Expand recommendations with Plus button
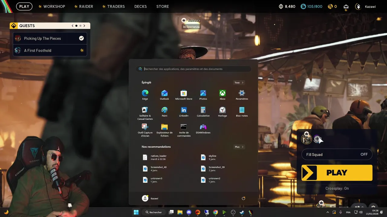 pyautogui.click(x=239, y=147)
